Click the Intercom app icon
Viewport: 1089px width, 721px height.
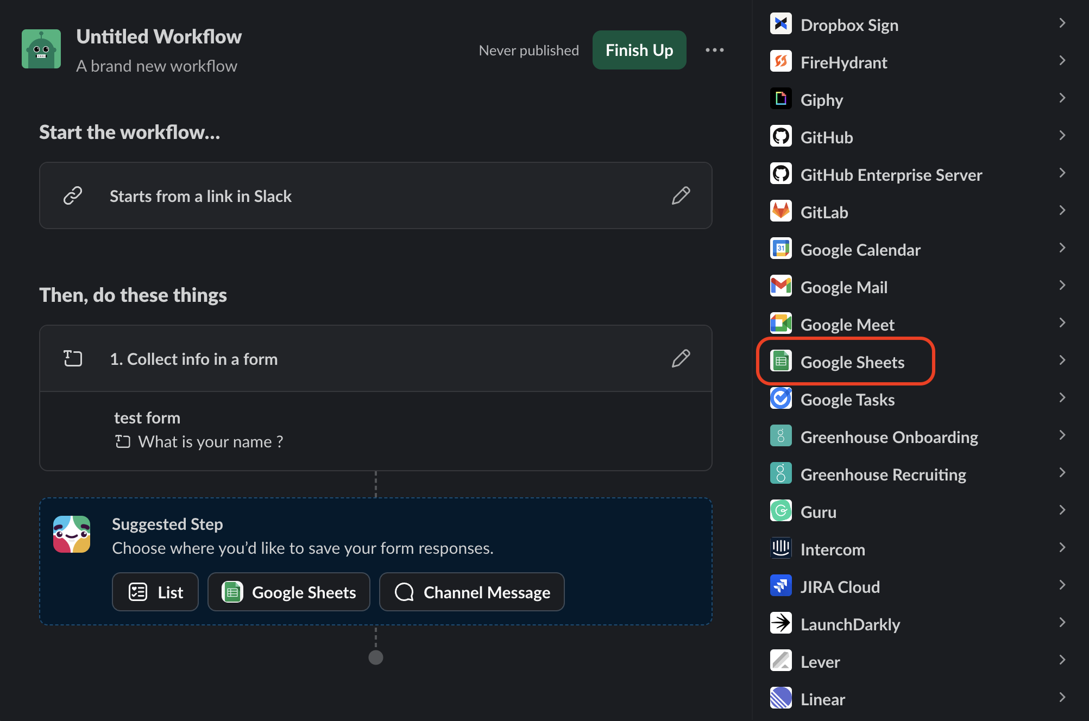[x=780, y=549]
